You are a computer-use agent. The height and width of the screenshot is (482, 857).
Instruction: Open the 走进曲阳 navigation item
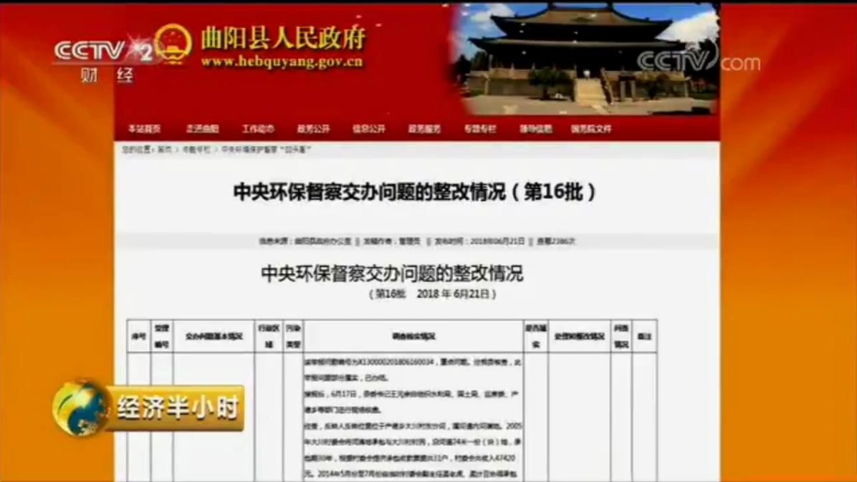[202, 130]
